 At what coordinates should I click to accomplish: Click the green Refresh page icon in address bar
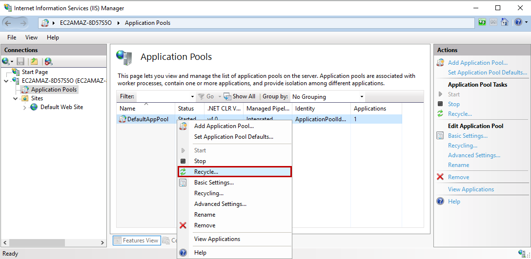click(482, 22)
